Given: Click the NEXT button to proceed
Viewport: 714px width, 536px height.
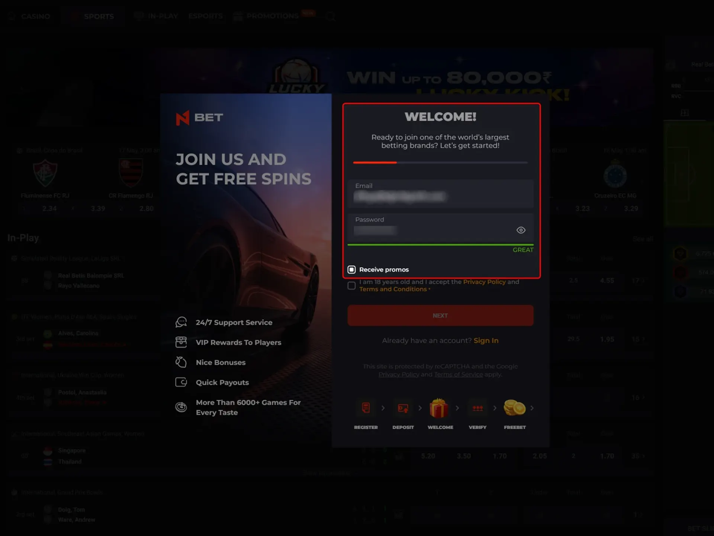Looking at the screenshot, I should [440, 315].
